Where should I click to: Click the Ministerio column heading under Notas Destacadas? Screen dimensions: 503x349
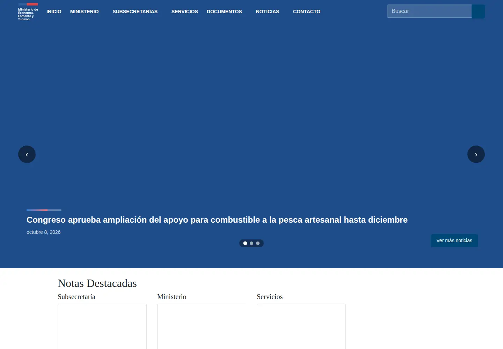click(172, 297)
